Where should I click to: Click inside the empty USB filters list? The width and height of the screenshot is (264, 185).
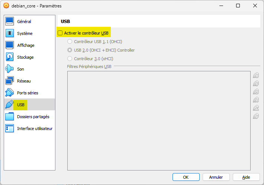point(159,121)
